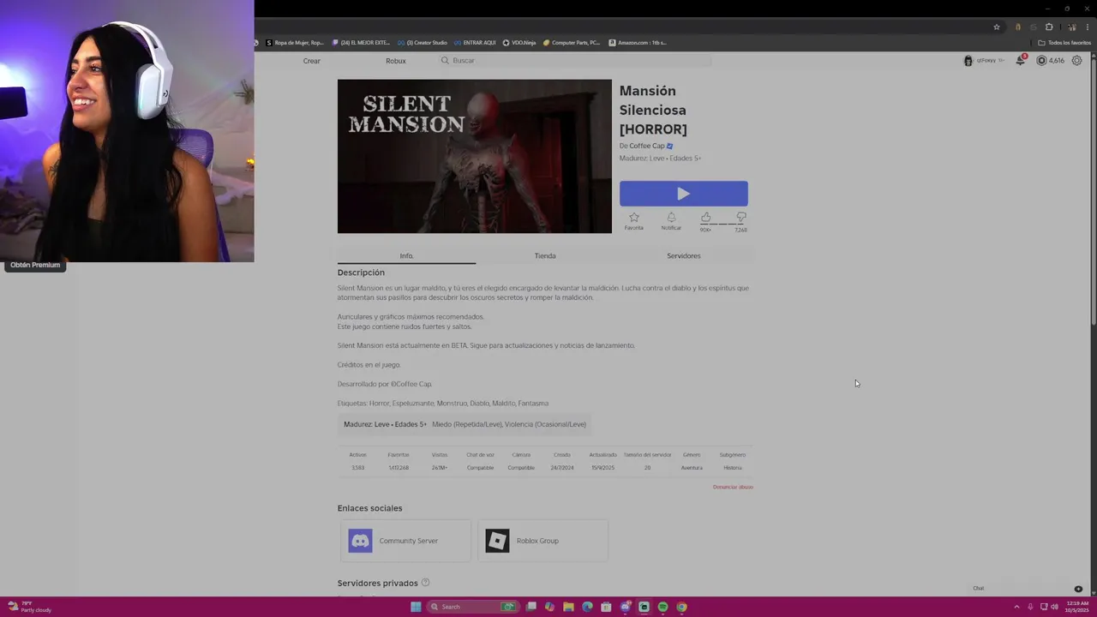Open the Info. tab
The width and height of the screenshot is (1097, 617).
406,255
